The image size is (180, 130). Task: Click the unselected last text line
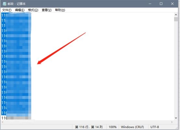tap(16, 118)
